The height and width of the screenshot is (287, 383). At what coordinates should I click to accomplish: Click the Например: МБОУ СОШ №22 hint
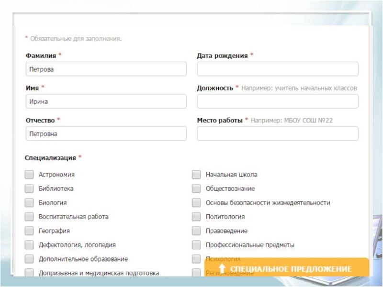tap(292, 121)
